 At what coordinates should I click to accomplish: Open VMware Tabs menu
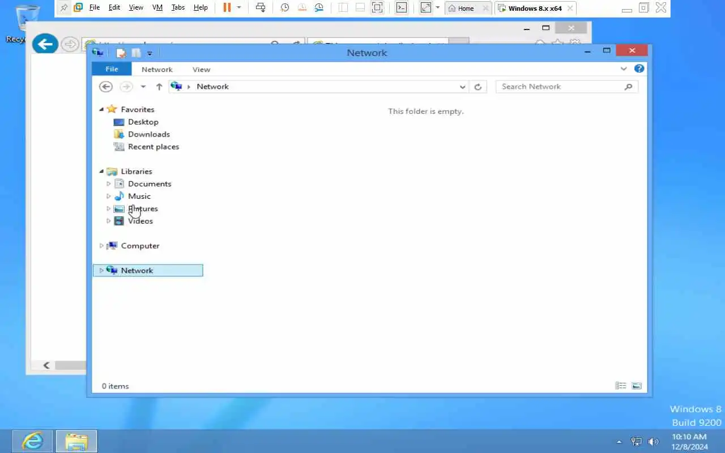point(178,8)
